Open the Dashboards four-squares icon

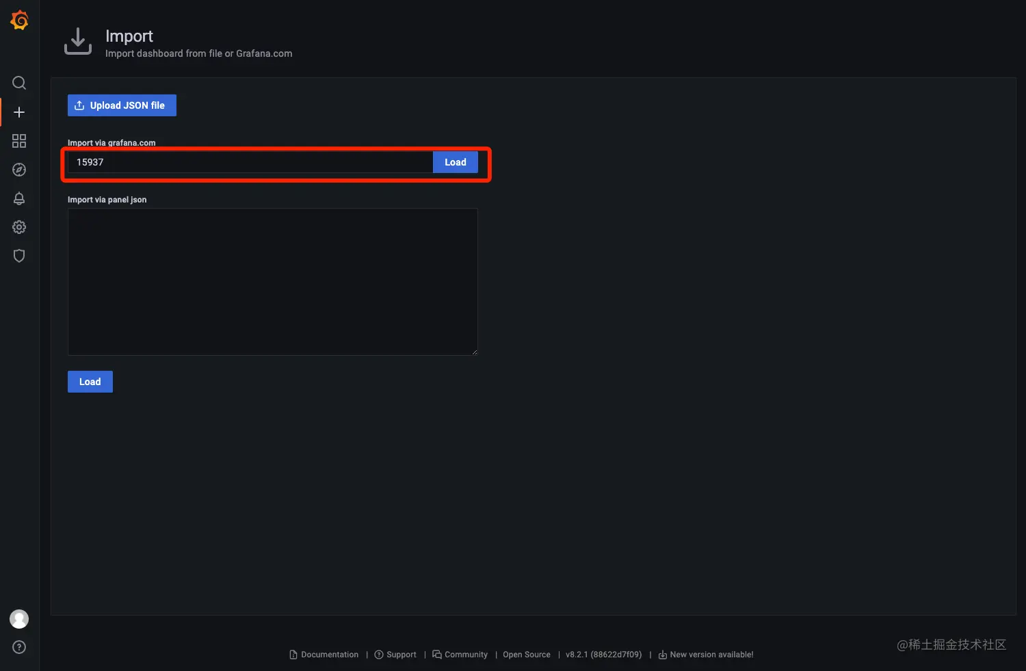tap(19, 141)
